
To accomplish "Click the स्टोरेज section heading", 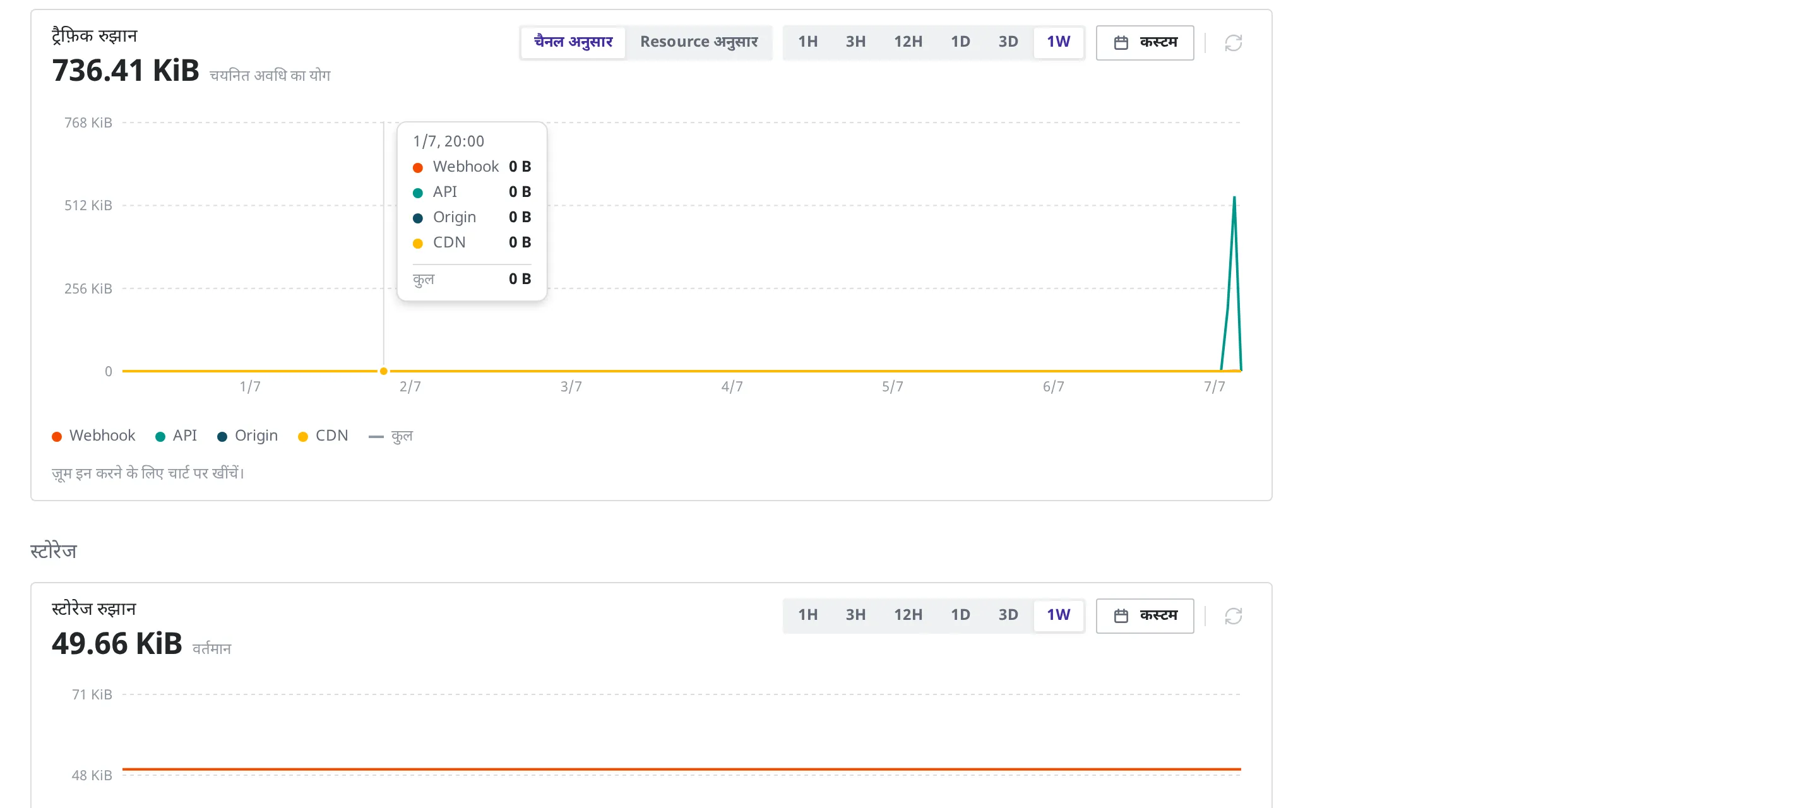I will click(x=54, y=550).
